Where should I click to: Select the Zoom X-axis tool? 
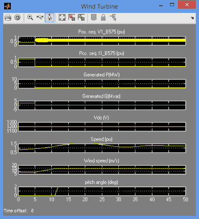coord(40,18)
